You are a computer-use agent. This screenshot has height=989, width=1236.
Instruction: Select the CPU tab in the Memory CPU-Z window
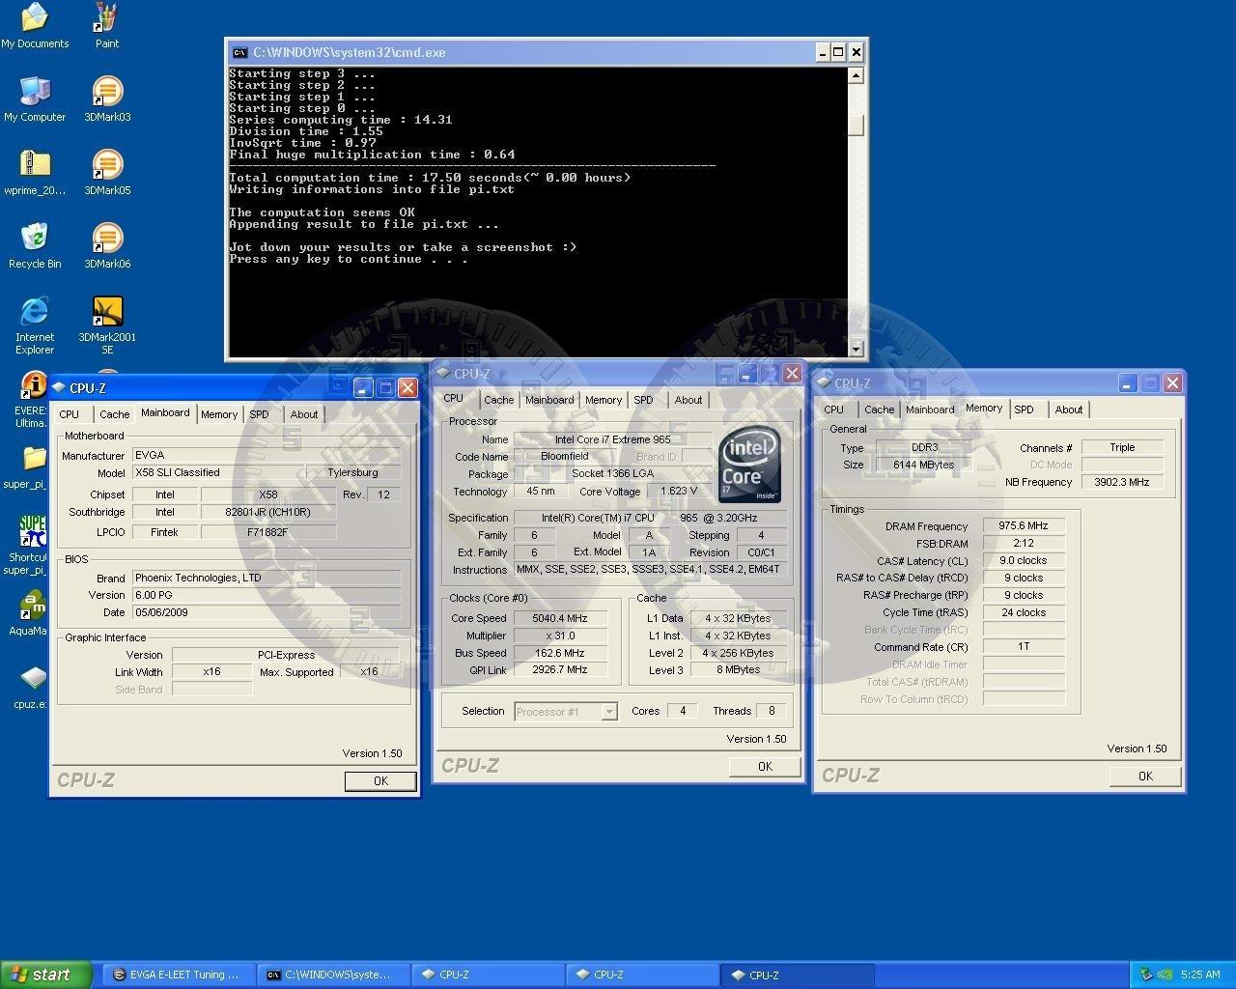834,410
